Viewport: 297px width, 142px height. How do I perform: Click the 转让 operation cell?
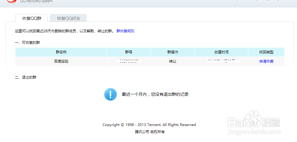pyautogui.click(x=172, y=61)
